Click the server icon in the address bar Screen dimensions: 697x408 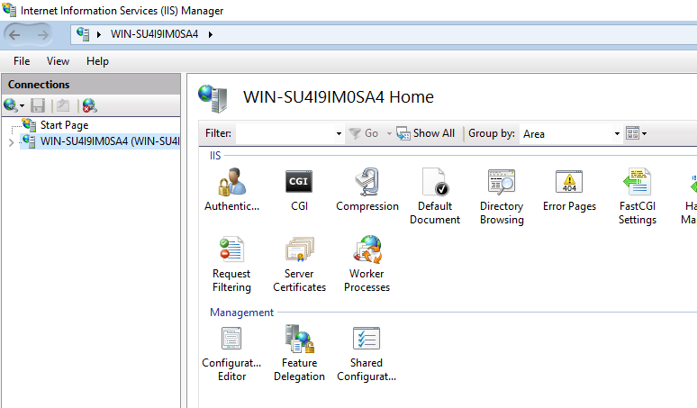[x=83, y=34]
